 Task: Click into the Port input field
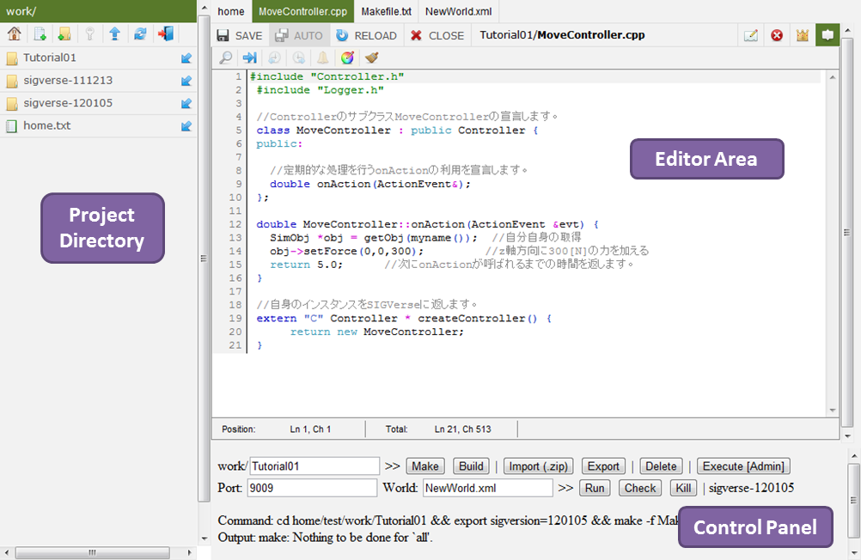click(x=312, y=488)
